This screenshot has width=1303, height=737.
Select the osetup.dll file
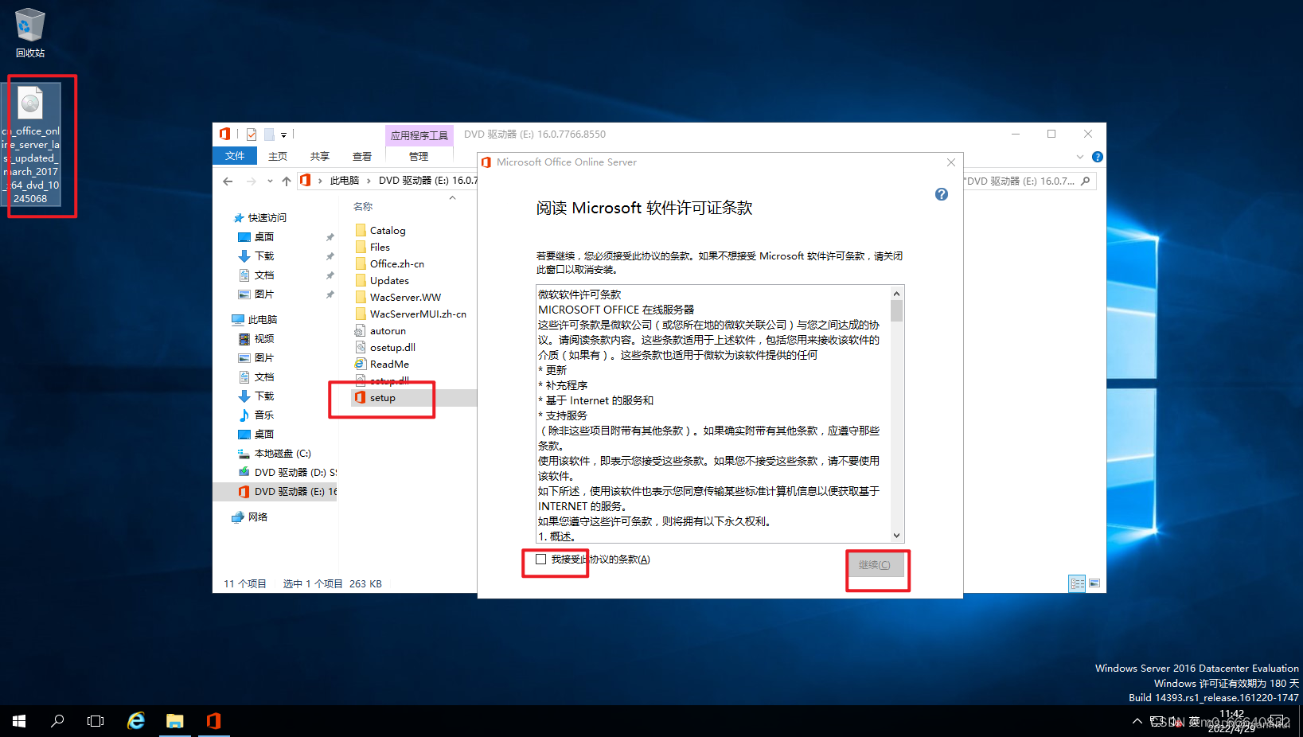click(x=392, y=347)
